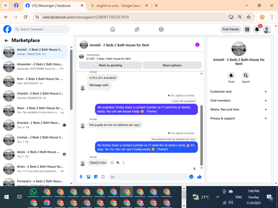Click the conversation list scrollbar
The height and width of the screenshot is (208, 278).
(x=71, y=79)
